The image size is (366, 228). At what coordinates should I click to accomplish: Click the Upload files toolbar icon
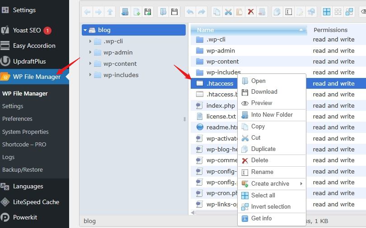148,12
